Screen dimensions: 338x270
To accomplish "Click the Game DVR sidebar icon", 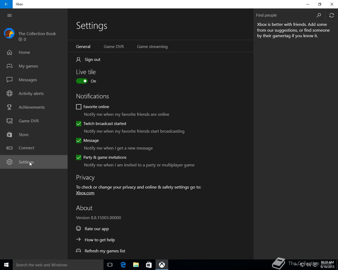I will pos(10,121).
